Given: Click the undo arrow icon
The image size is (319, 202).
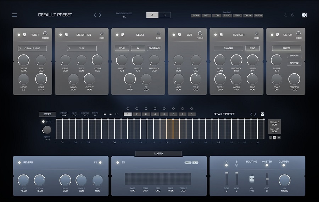Looking at the screenshot, I should tap(286, 15).
